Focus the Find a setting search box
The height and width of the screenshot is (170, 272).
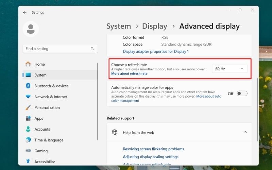point(60,49)
